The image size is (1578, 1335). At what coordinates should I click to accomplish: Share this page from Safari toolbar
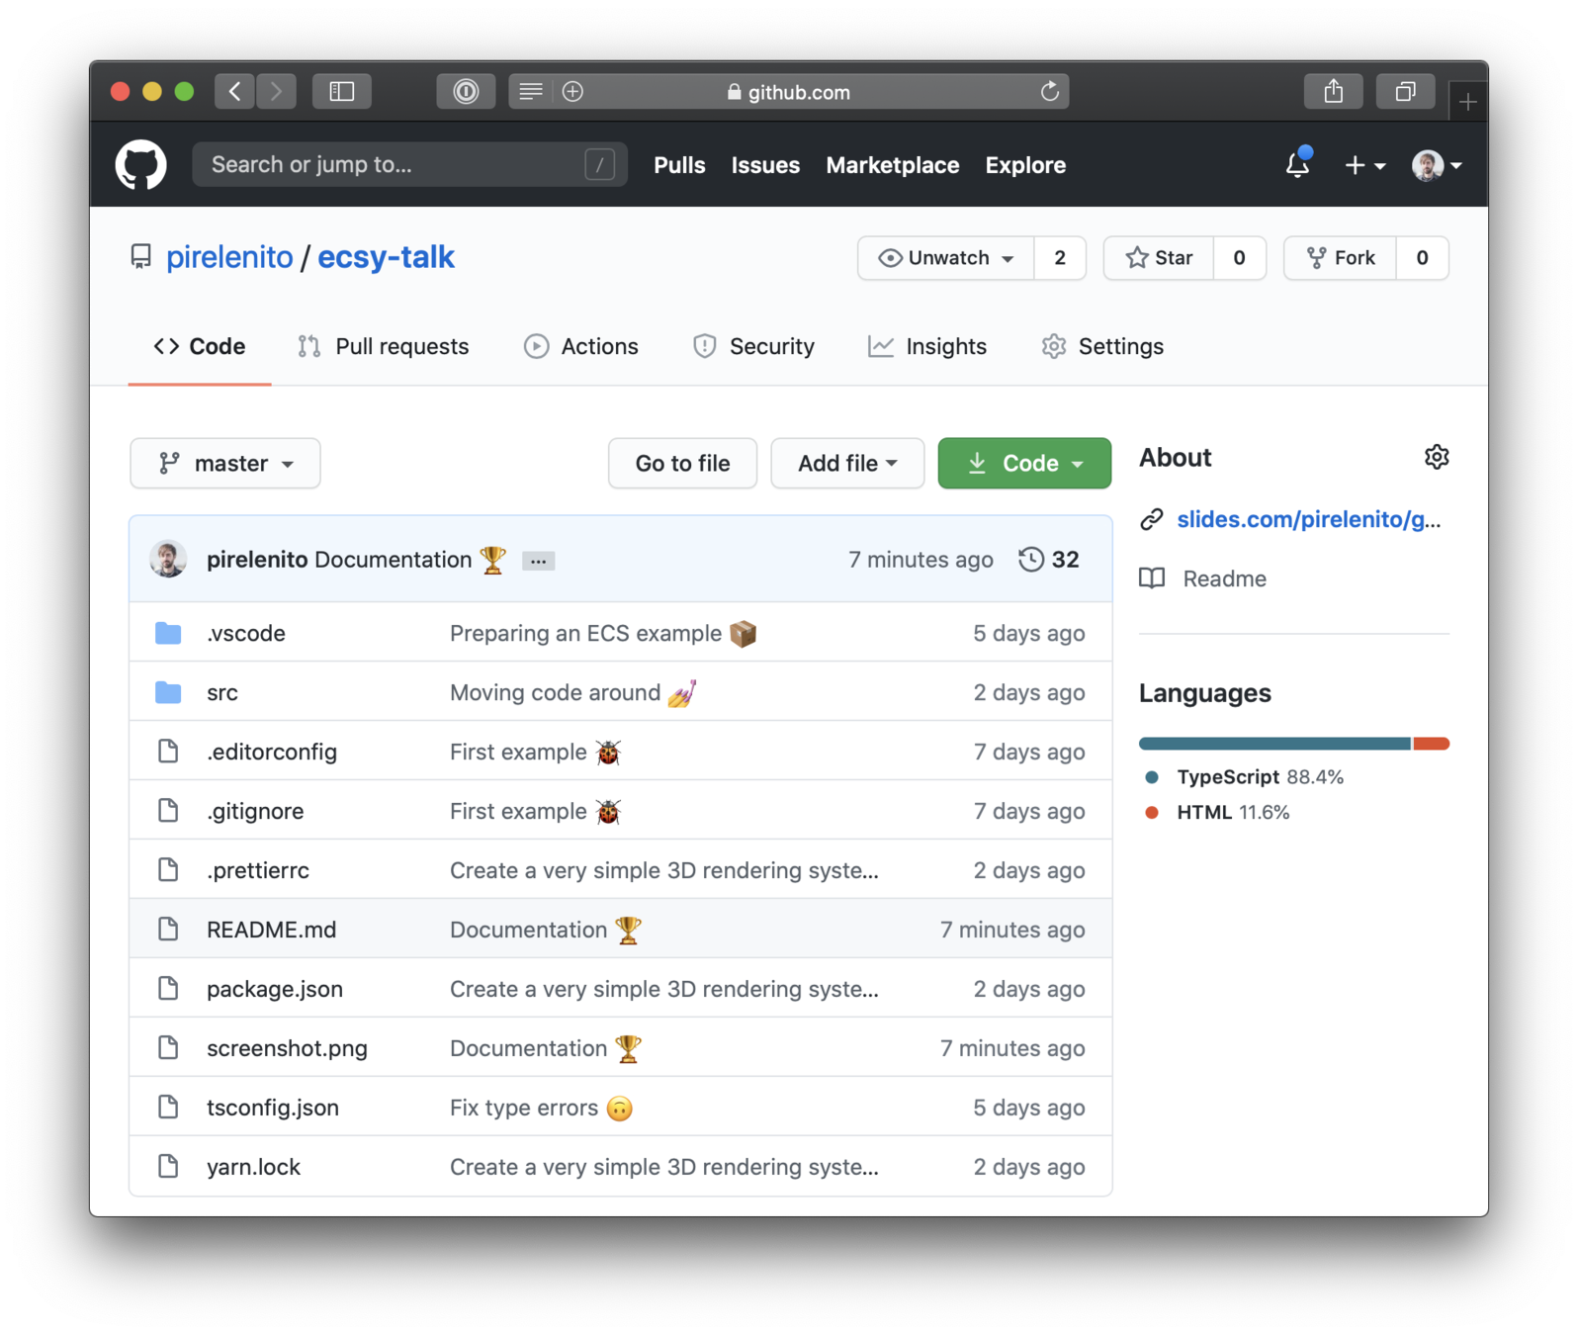tap(1334, 92)
